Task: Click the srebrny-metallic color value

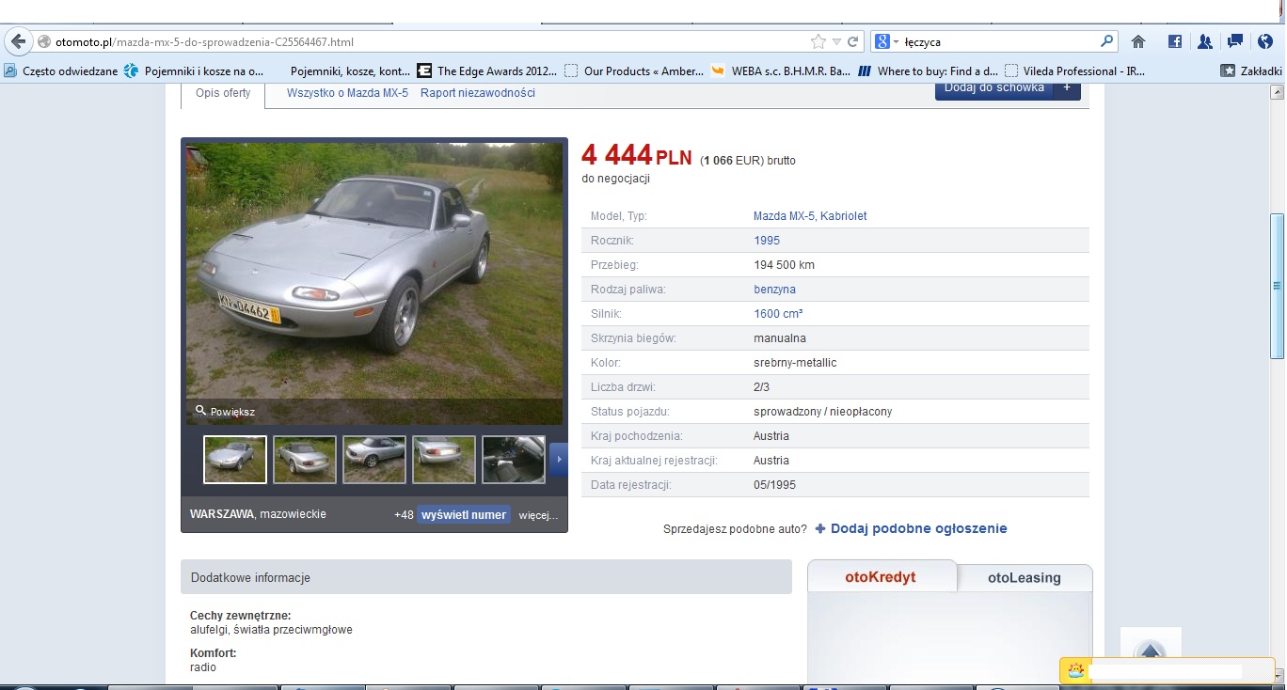Action: (x=795, y=363)
